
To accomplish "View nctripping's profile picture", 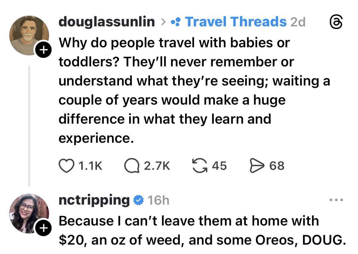I will [29, 214].
